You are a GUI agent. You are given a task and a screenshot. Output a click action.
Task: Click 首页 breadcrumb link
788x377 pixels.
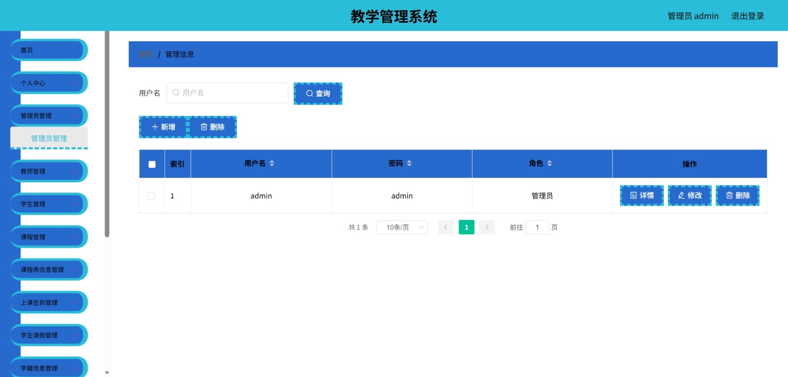pyautogui.click(x=146, y=54)
